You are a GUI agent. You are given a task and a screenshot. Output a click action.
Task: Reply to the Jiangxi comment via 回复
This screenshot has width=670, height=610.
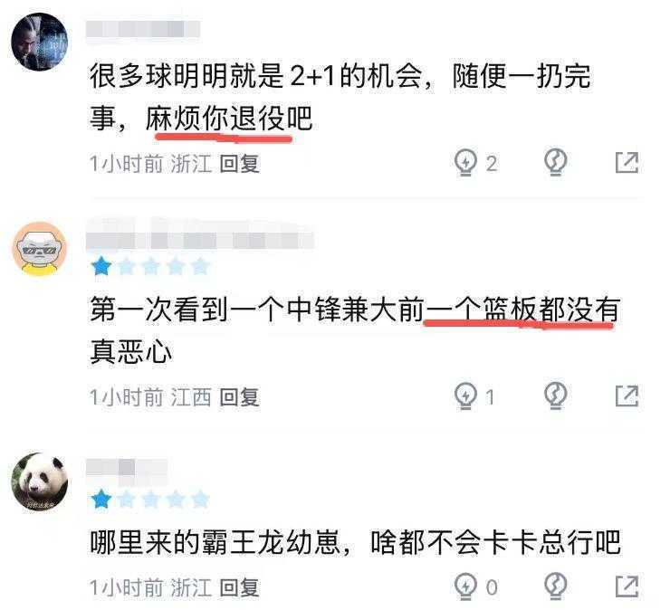(239, 396)
